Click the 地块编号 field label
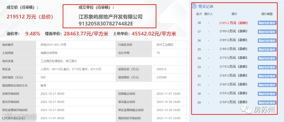284x122 pixels. (8, 45)
